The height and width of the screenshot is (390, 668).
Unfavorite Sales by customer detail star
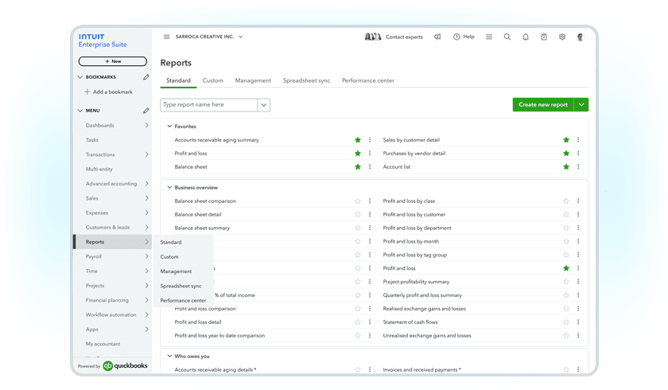(x=566, y=140)
